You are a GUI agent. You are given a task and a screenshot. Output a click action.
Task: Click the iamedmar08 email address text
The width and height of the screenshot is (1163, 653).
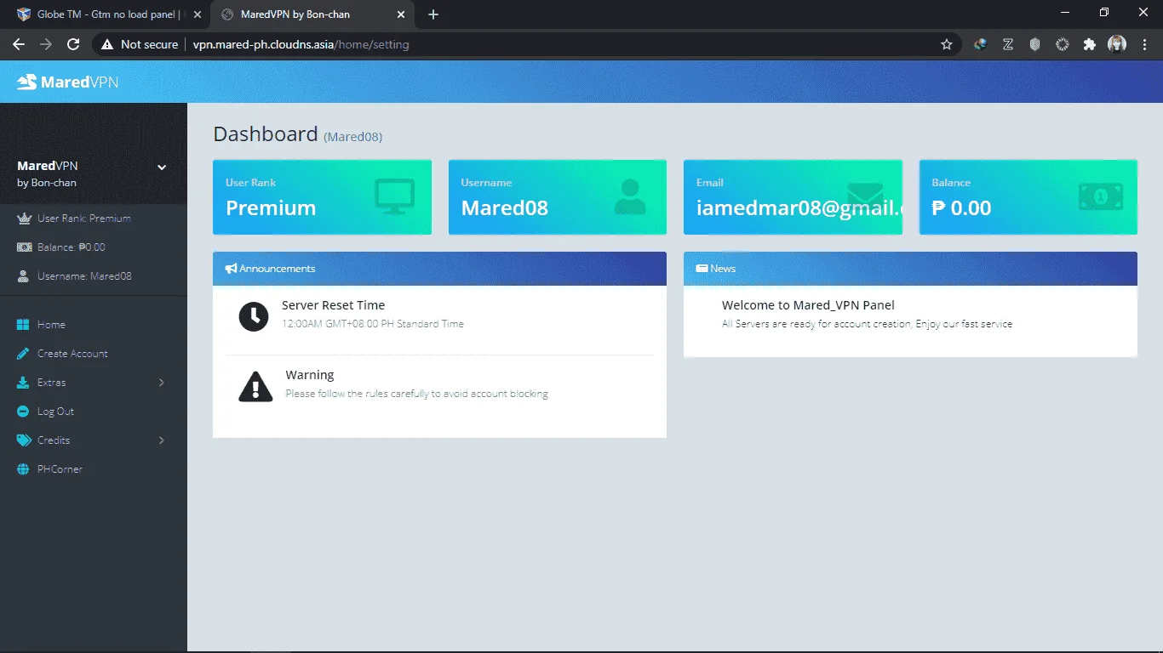pyautogui.click(x=799, y=208)
